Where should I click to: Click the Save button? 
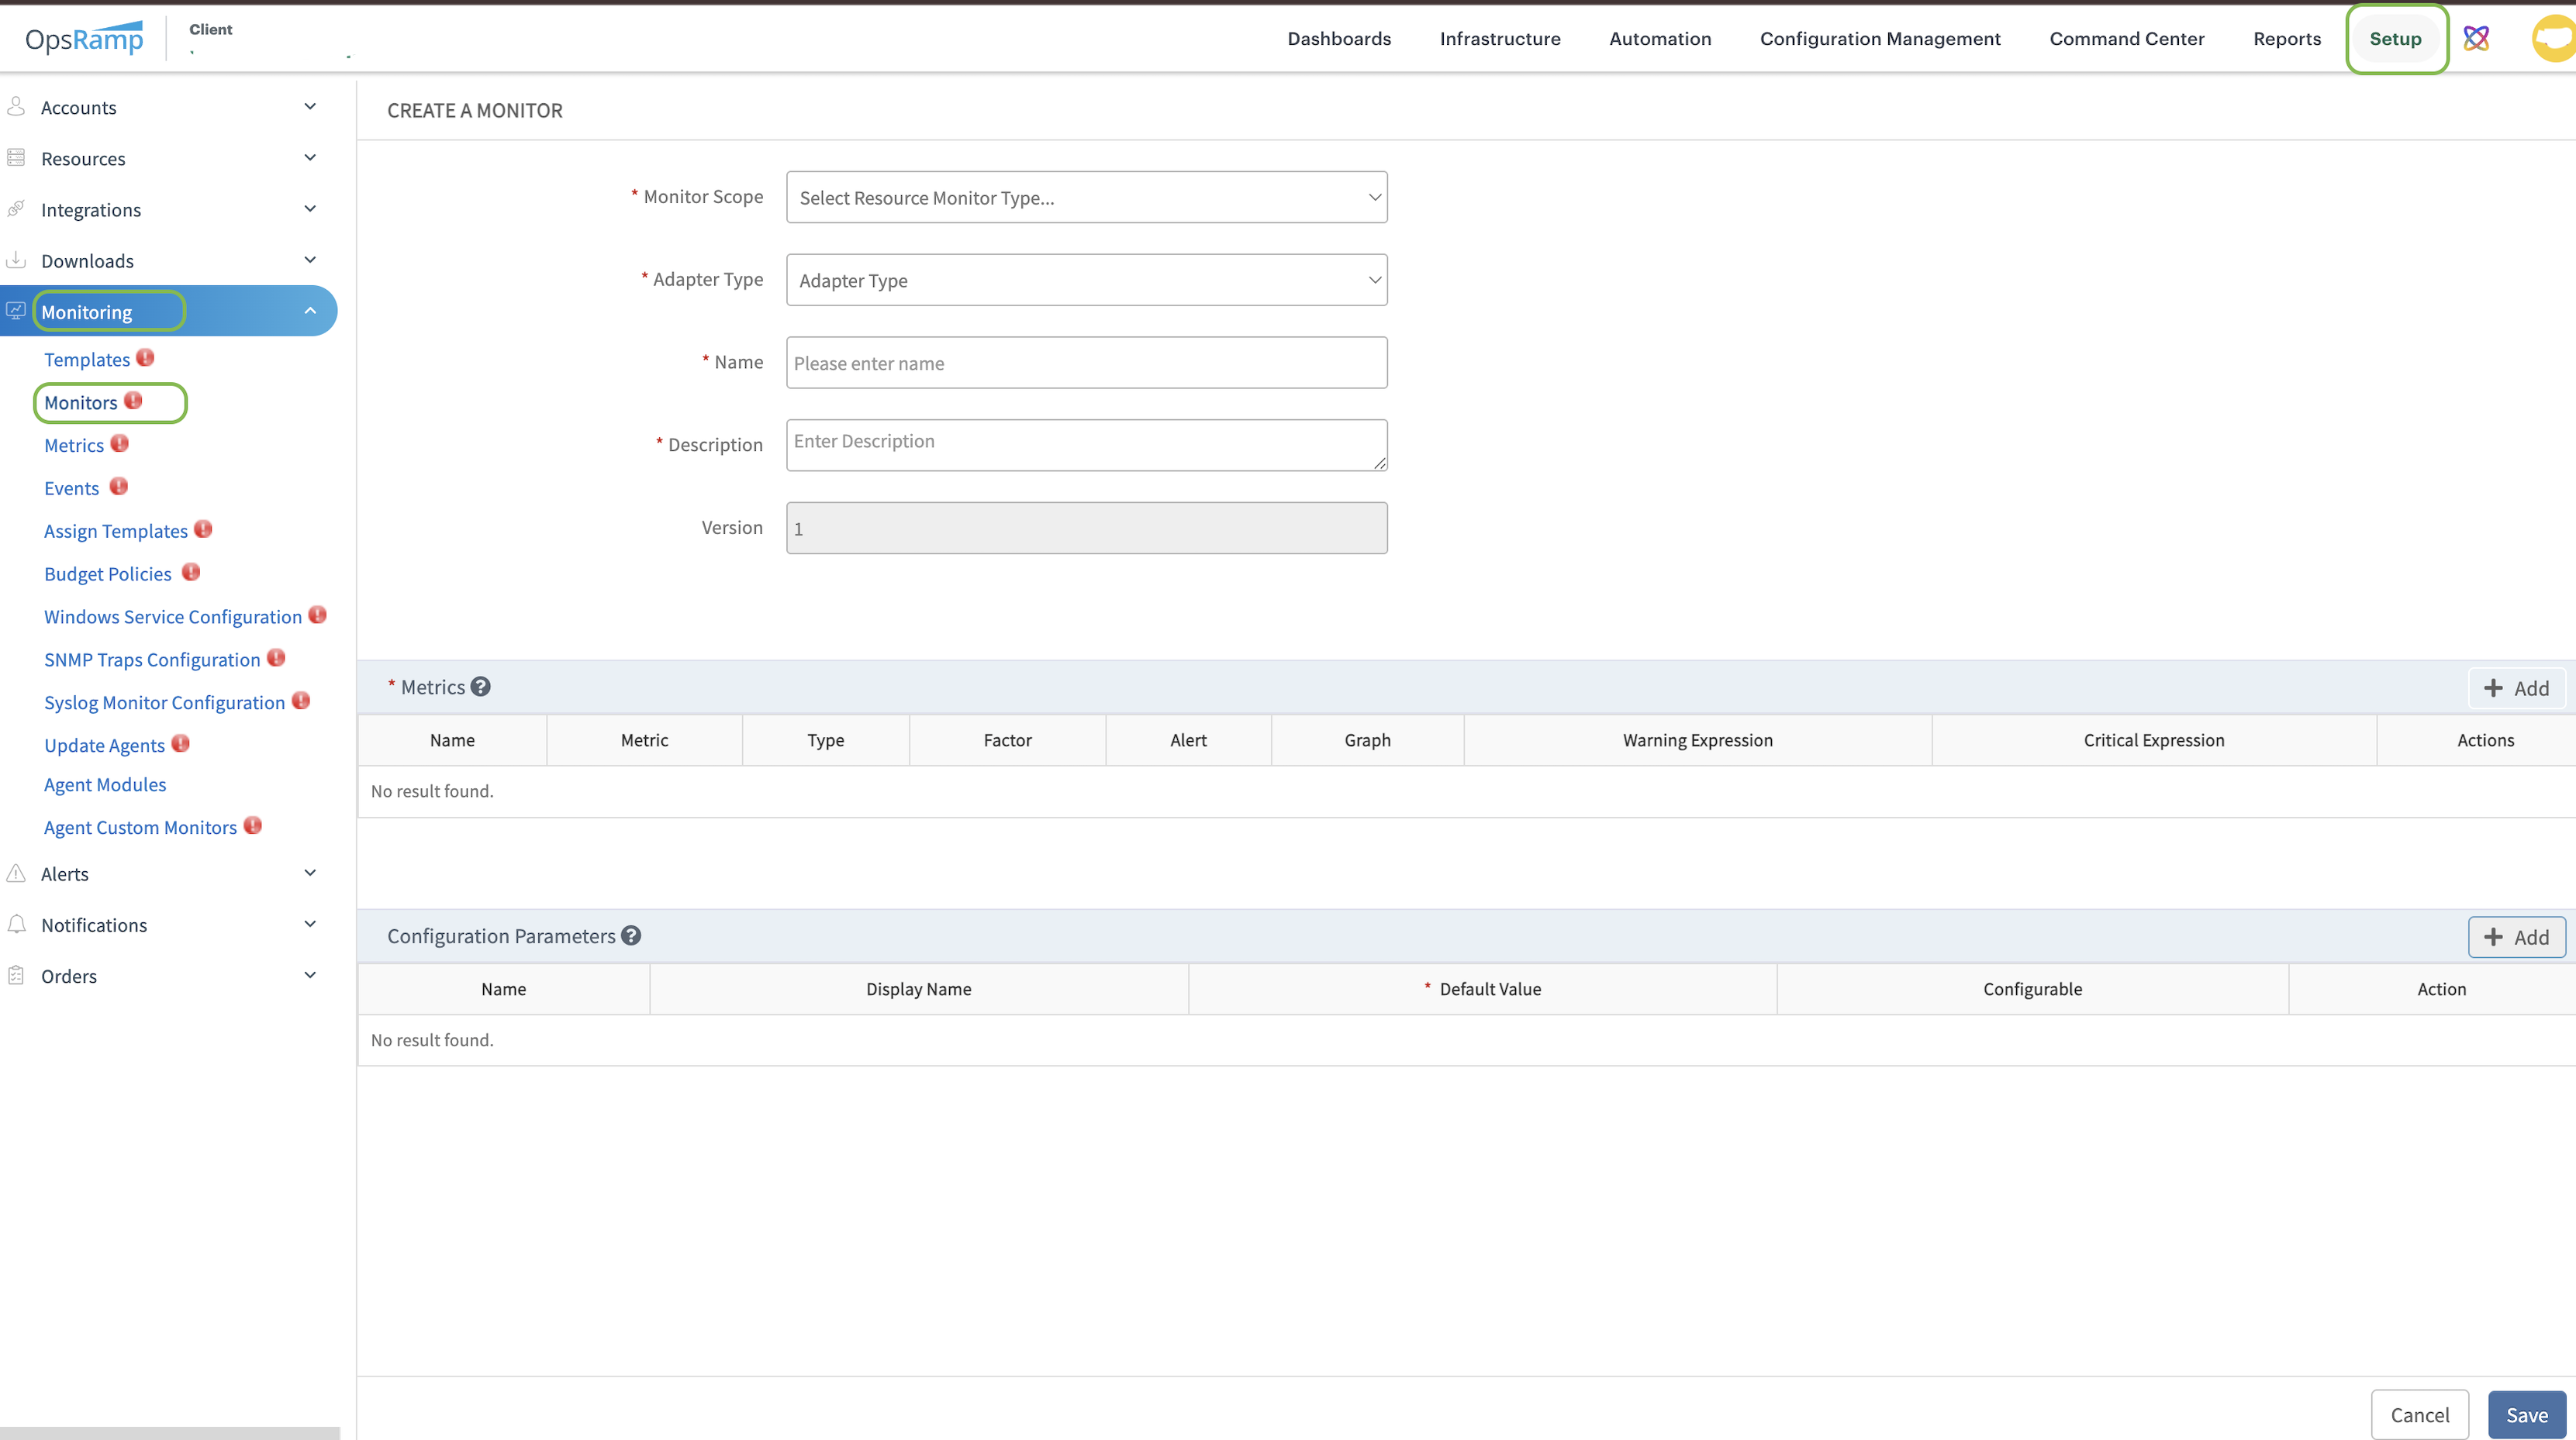pyautogui.click(x=2526, y=1415)
